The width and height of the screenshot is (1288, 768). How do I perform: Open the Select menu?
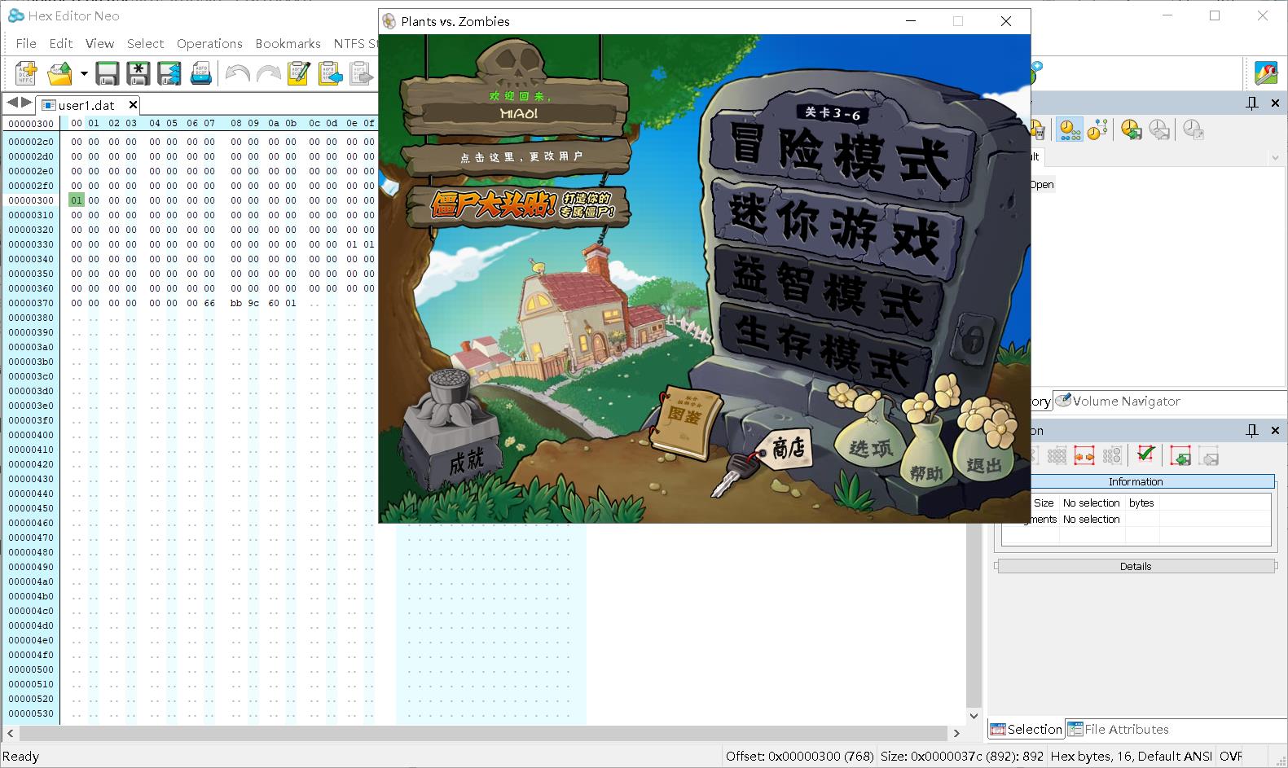point(145,43)
